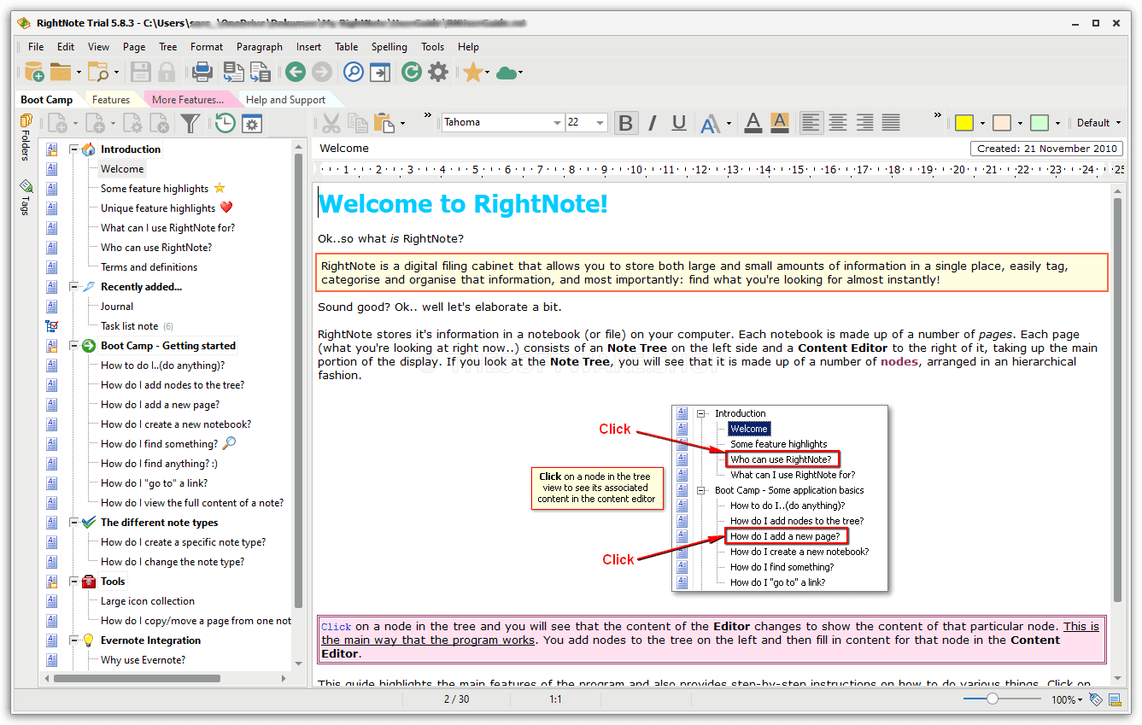Open the Tahoma font name dropdown
The image size is (1142, 725).
(x=557, y=123)
